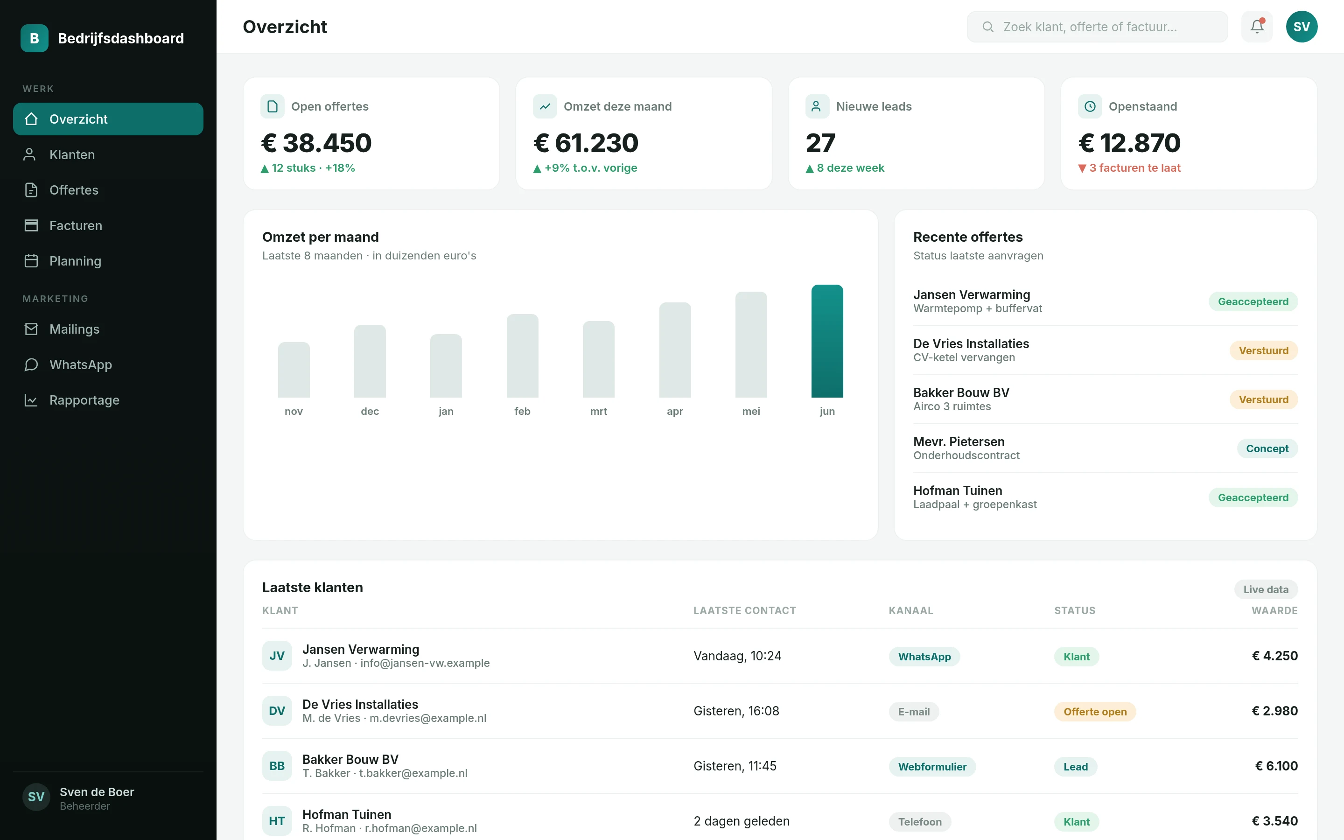Click the Lead status tag for Bakker Bouw
The image size is (1344, 840).
click(1075, 767)
